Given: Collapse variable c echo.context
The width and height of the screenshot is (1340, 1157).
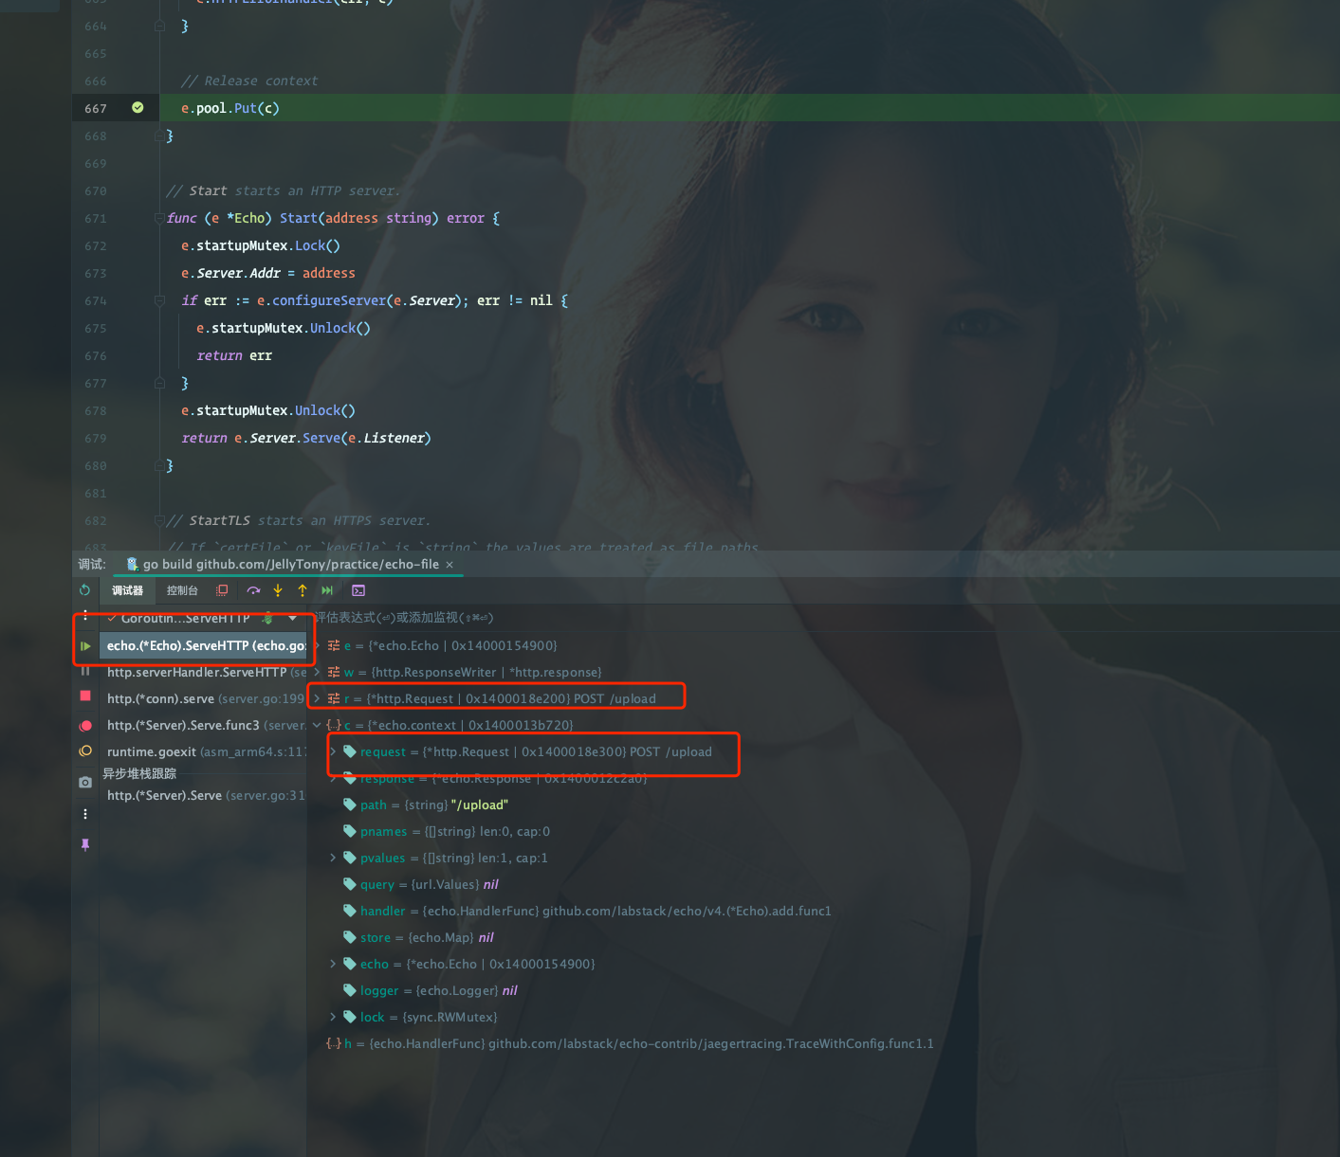Looking at the screenshot, I should tap(317, 725).
